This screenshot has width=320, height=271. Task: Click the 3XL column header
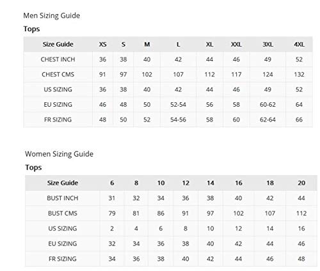pos(268,44)
